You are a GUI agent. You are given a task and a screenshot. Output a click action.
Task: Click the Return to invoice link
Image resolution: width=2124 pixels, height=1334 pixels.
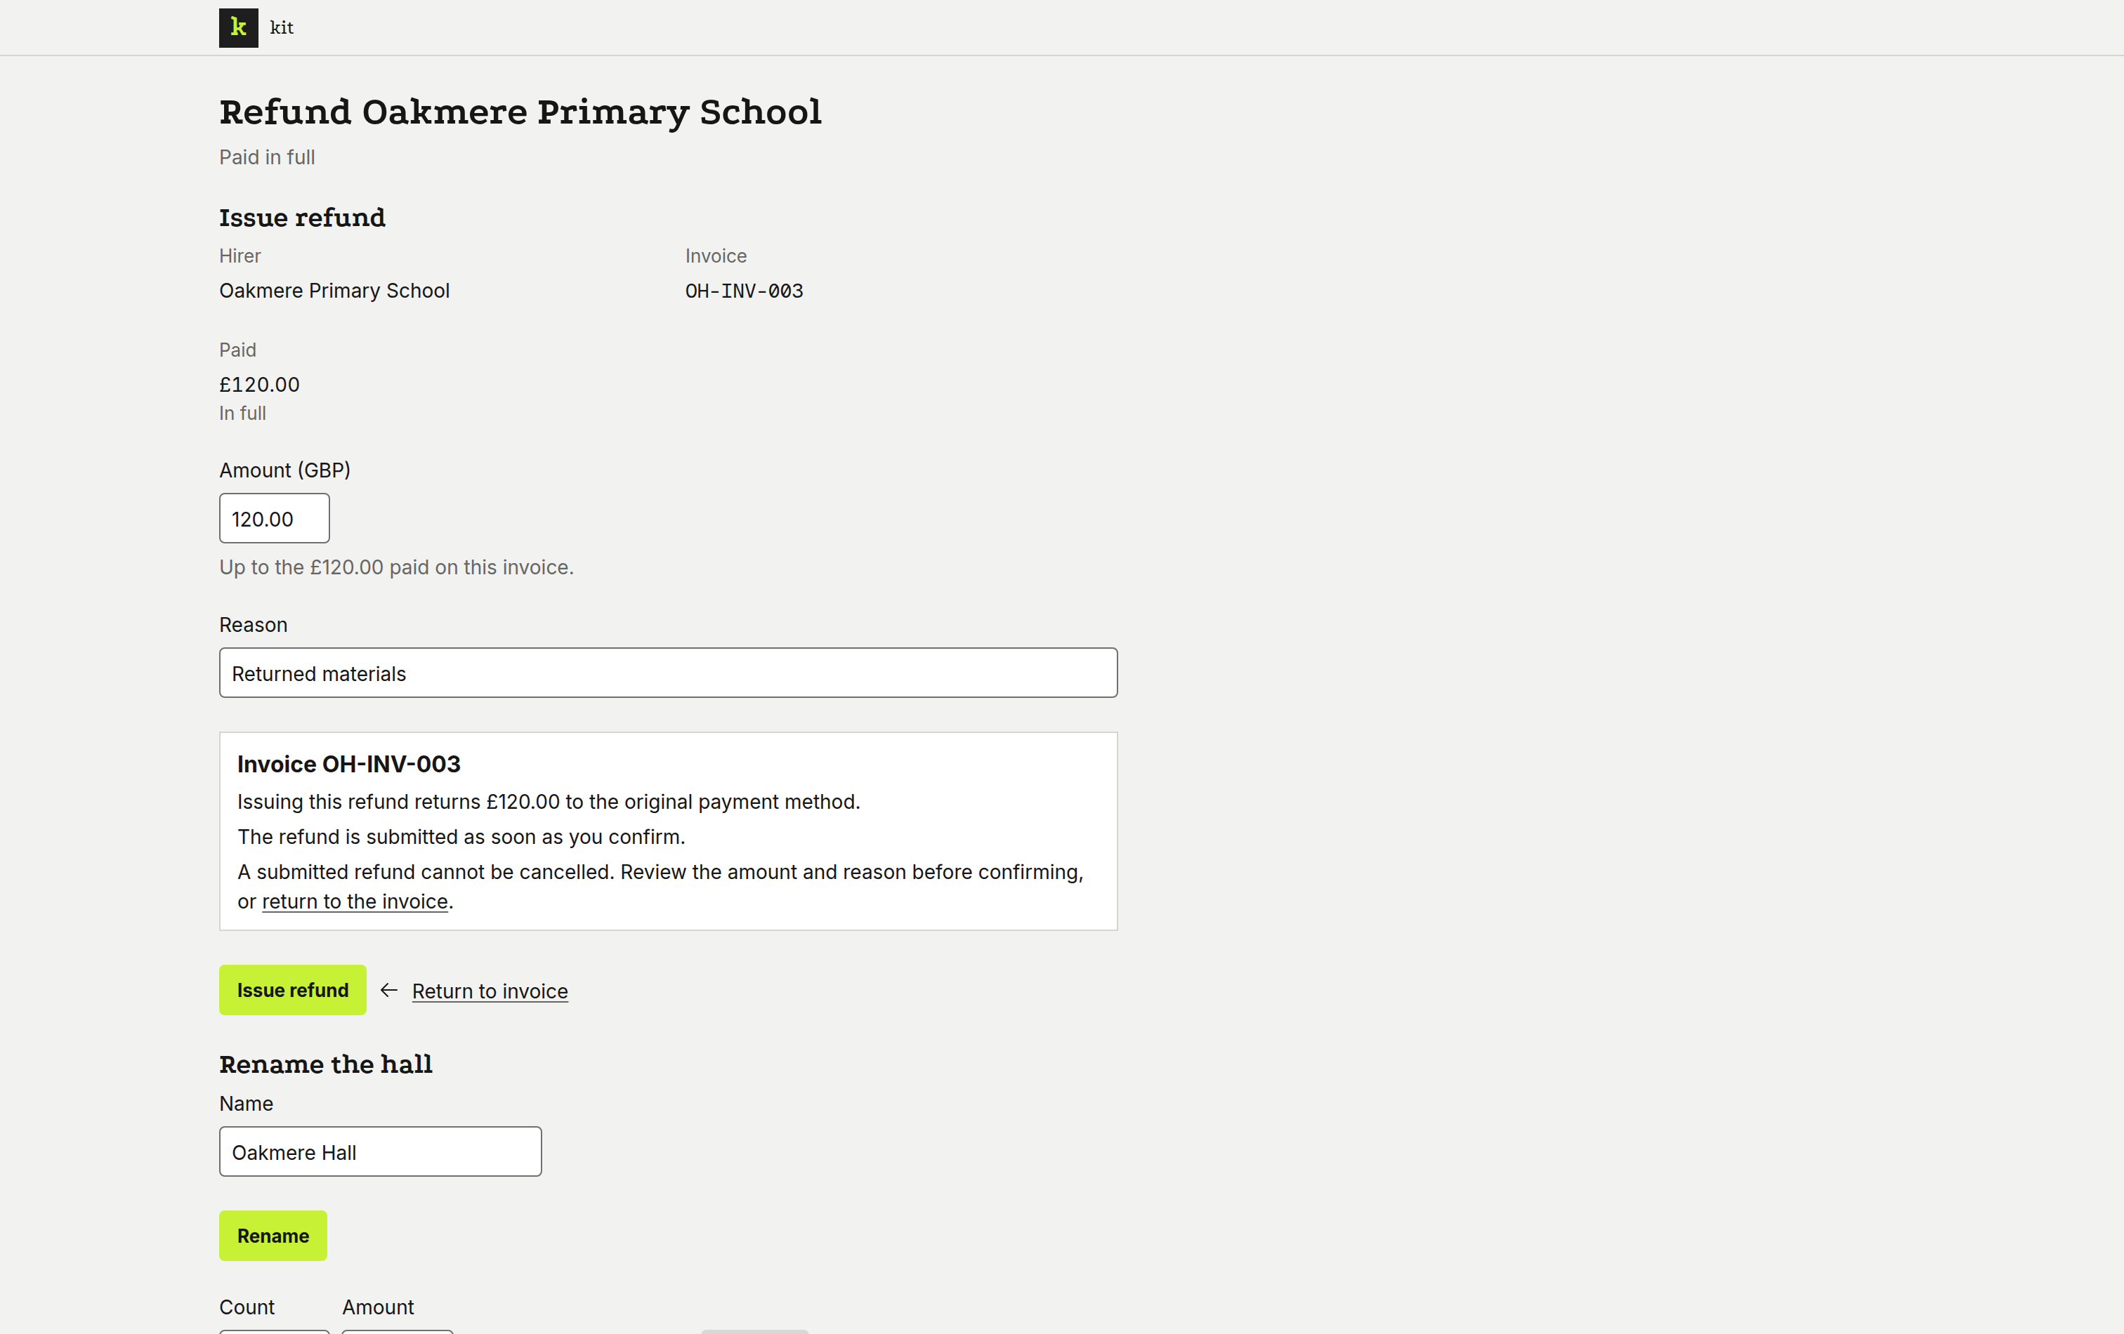click(x=490, y=991)
